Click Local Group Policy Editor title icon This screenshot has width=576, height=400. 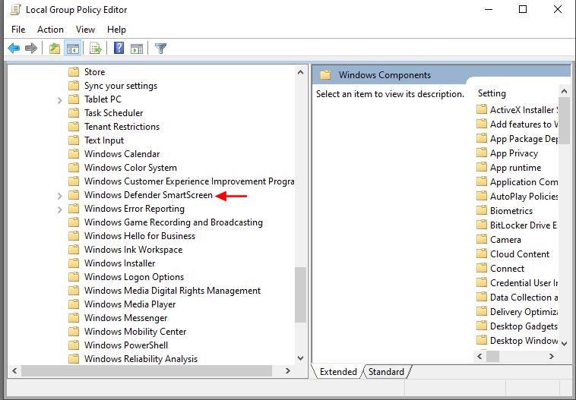pos(15,9)
